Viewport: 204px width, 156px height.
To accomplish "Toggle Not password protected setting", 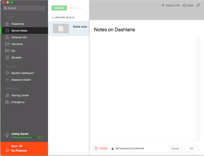I will 128,148.
